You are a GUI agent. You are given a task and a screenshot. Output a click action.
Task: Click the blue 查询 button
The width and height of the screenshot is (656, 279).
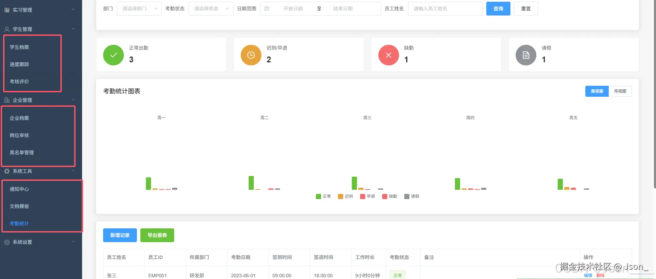click(498, 9)
